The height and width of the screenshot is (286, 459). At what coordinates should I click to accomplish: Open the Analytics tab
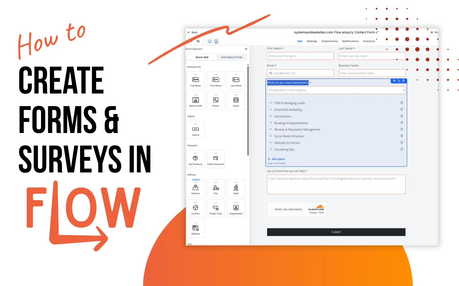369,41
